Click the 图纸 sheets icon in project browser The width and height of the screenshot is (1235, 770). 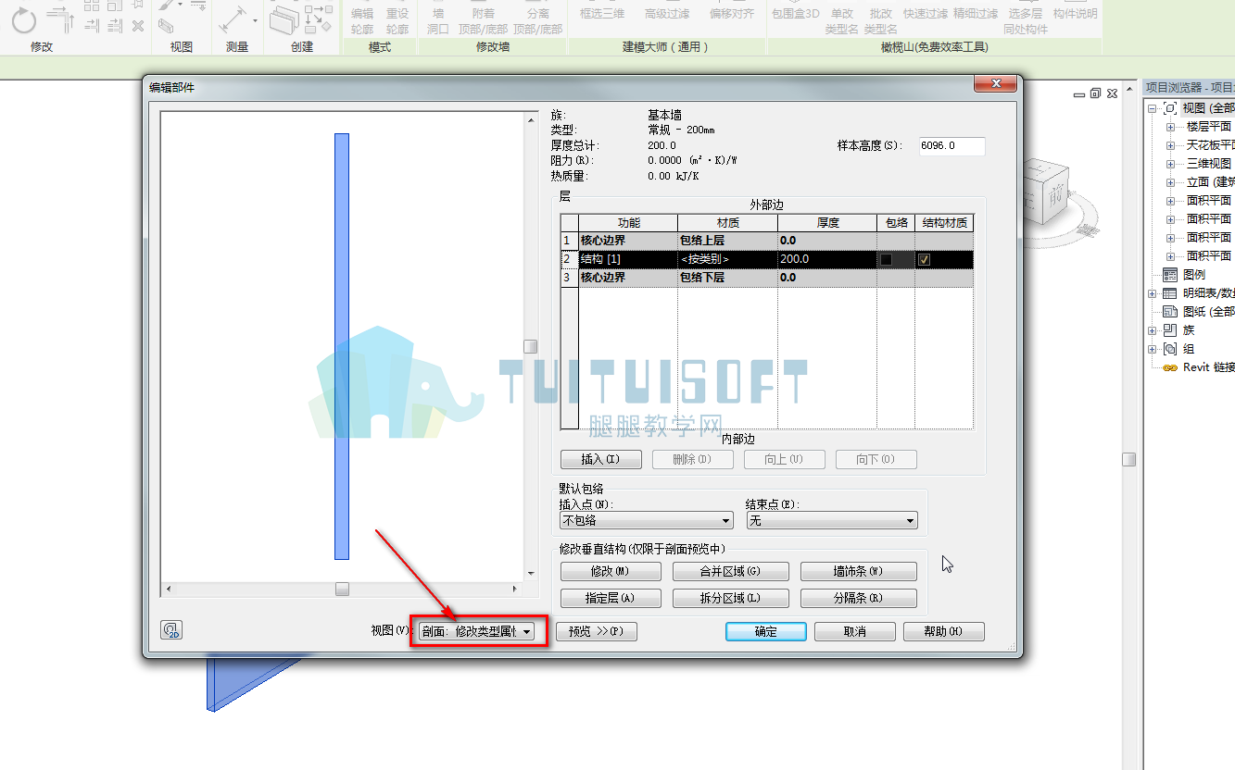point(1171,312)
